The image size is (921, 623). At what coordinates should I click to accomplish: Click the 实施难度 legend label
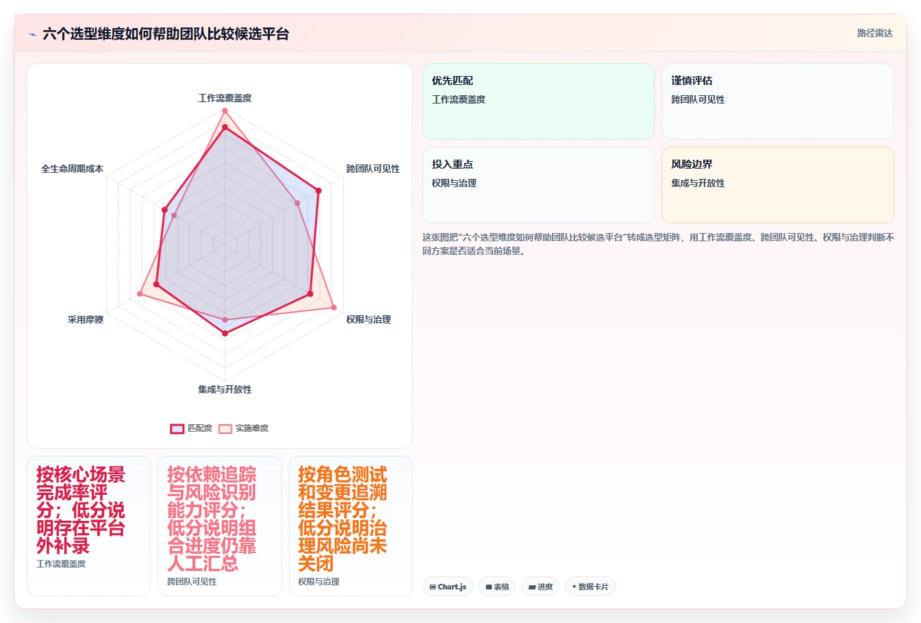(252, 428)
